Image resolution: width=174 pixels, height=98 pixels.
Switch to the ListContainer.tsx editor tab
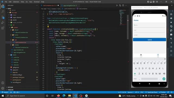click(x=50, y=5)
